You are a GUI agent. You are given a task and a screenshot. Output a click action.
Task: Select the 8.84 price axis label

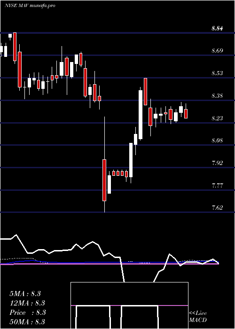click(x=217, y=28)
